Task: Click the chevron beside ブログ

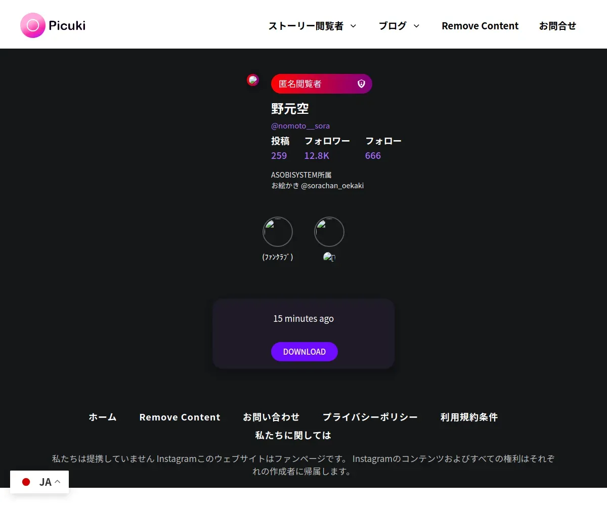Action: 416,26
